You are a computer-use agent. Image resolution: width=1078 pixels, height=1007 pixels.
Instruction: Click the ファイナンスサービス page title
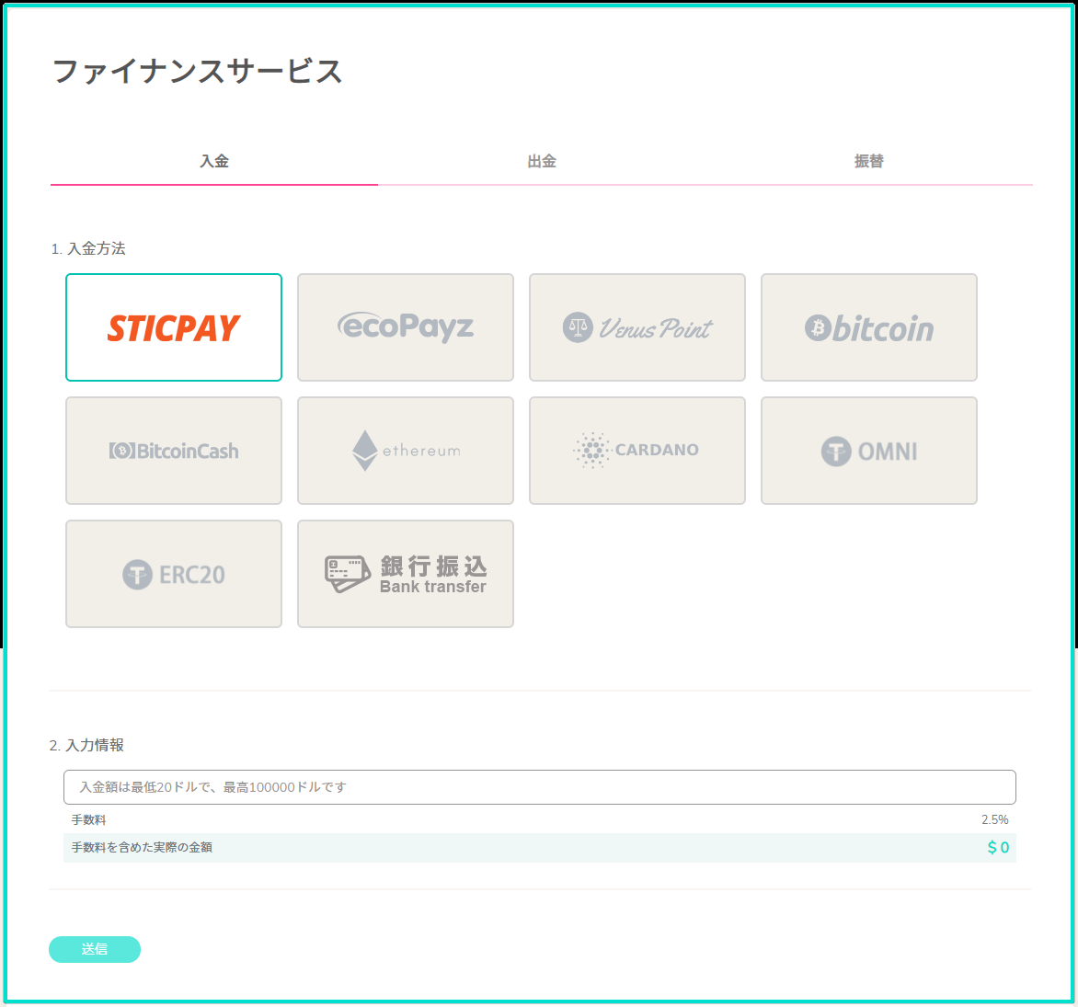coord(198,72)
